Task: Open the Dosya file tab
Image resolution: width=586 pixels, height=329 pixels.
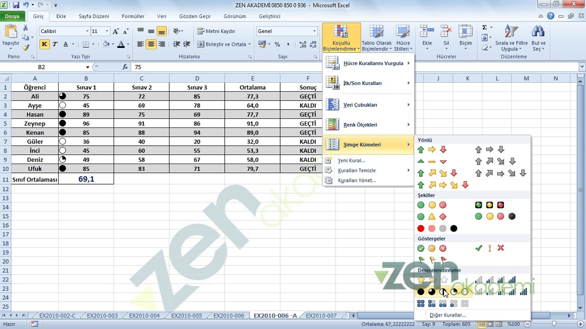Action: (12, 16)
